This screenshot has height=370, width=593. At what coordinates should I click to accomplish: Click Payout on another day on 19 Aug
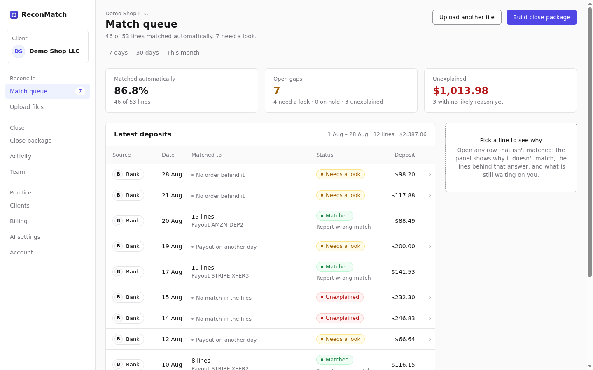[x=226, y=247]
